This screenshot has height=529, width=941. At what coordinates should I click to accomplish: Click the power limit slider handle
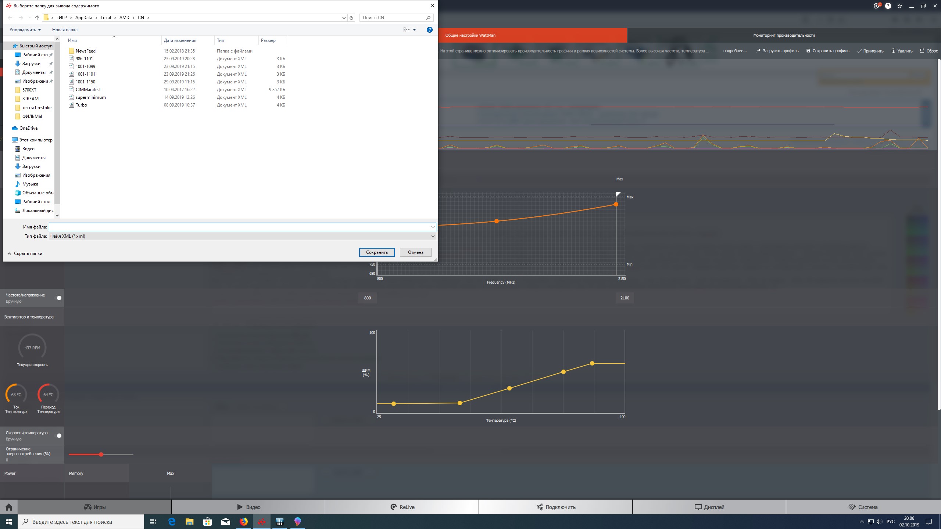pos(101,454)
